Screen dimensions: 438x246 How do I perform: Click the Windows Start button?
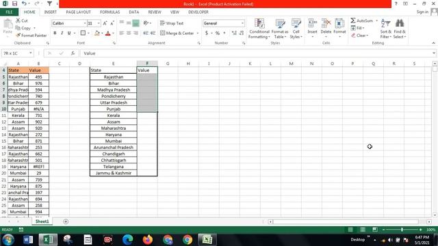[x=8, y=240]
